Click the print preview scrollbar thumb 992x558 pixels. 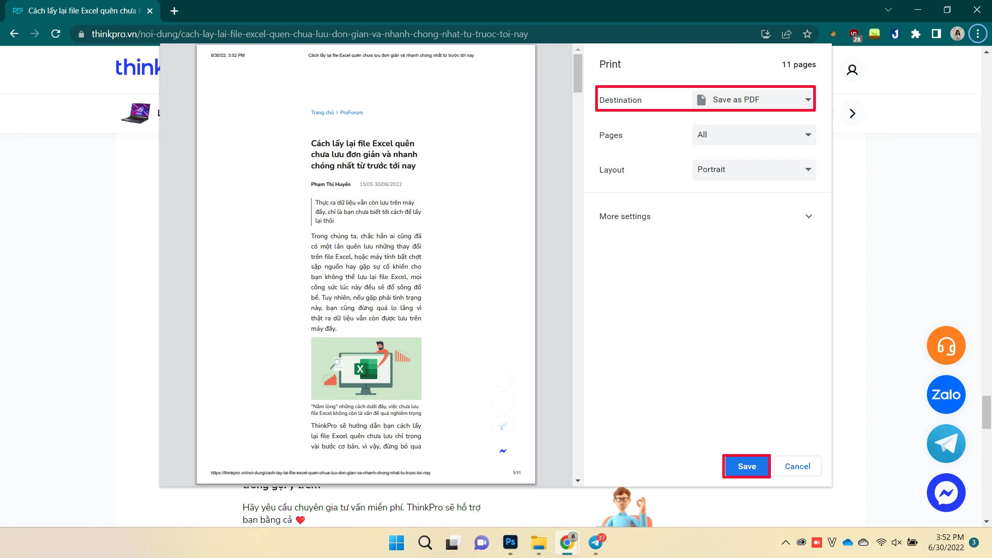(x=578, y=73)
